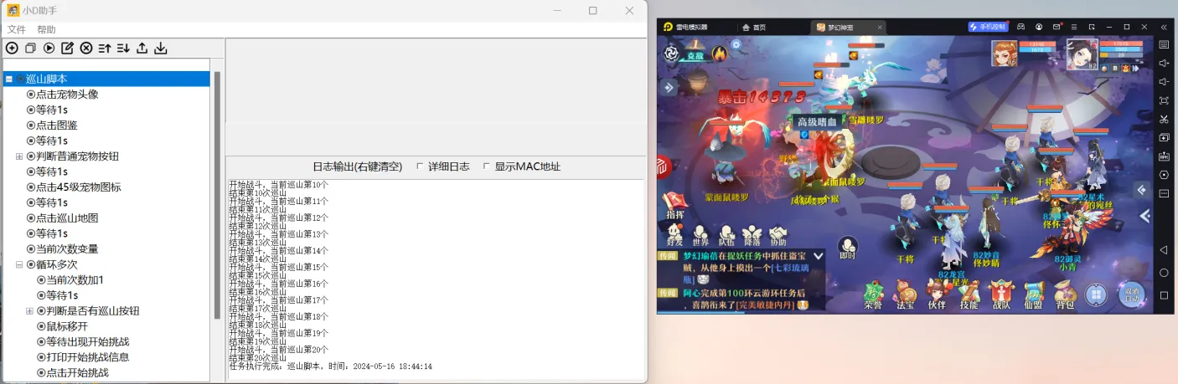Click the emulator volume down icon

pyautogui.click(x=1164, y=82)
